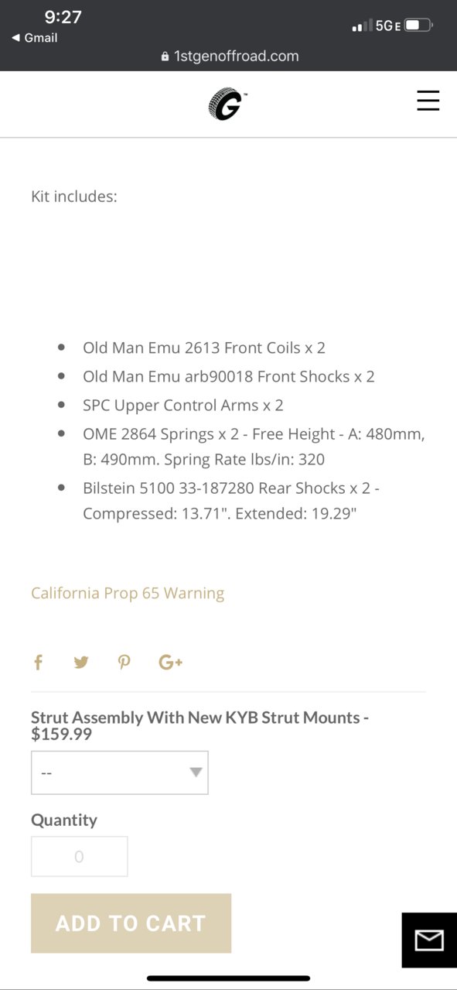457x990 pixels.
Task: Open the hamburger menu icon
Action: click(428, 101)
